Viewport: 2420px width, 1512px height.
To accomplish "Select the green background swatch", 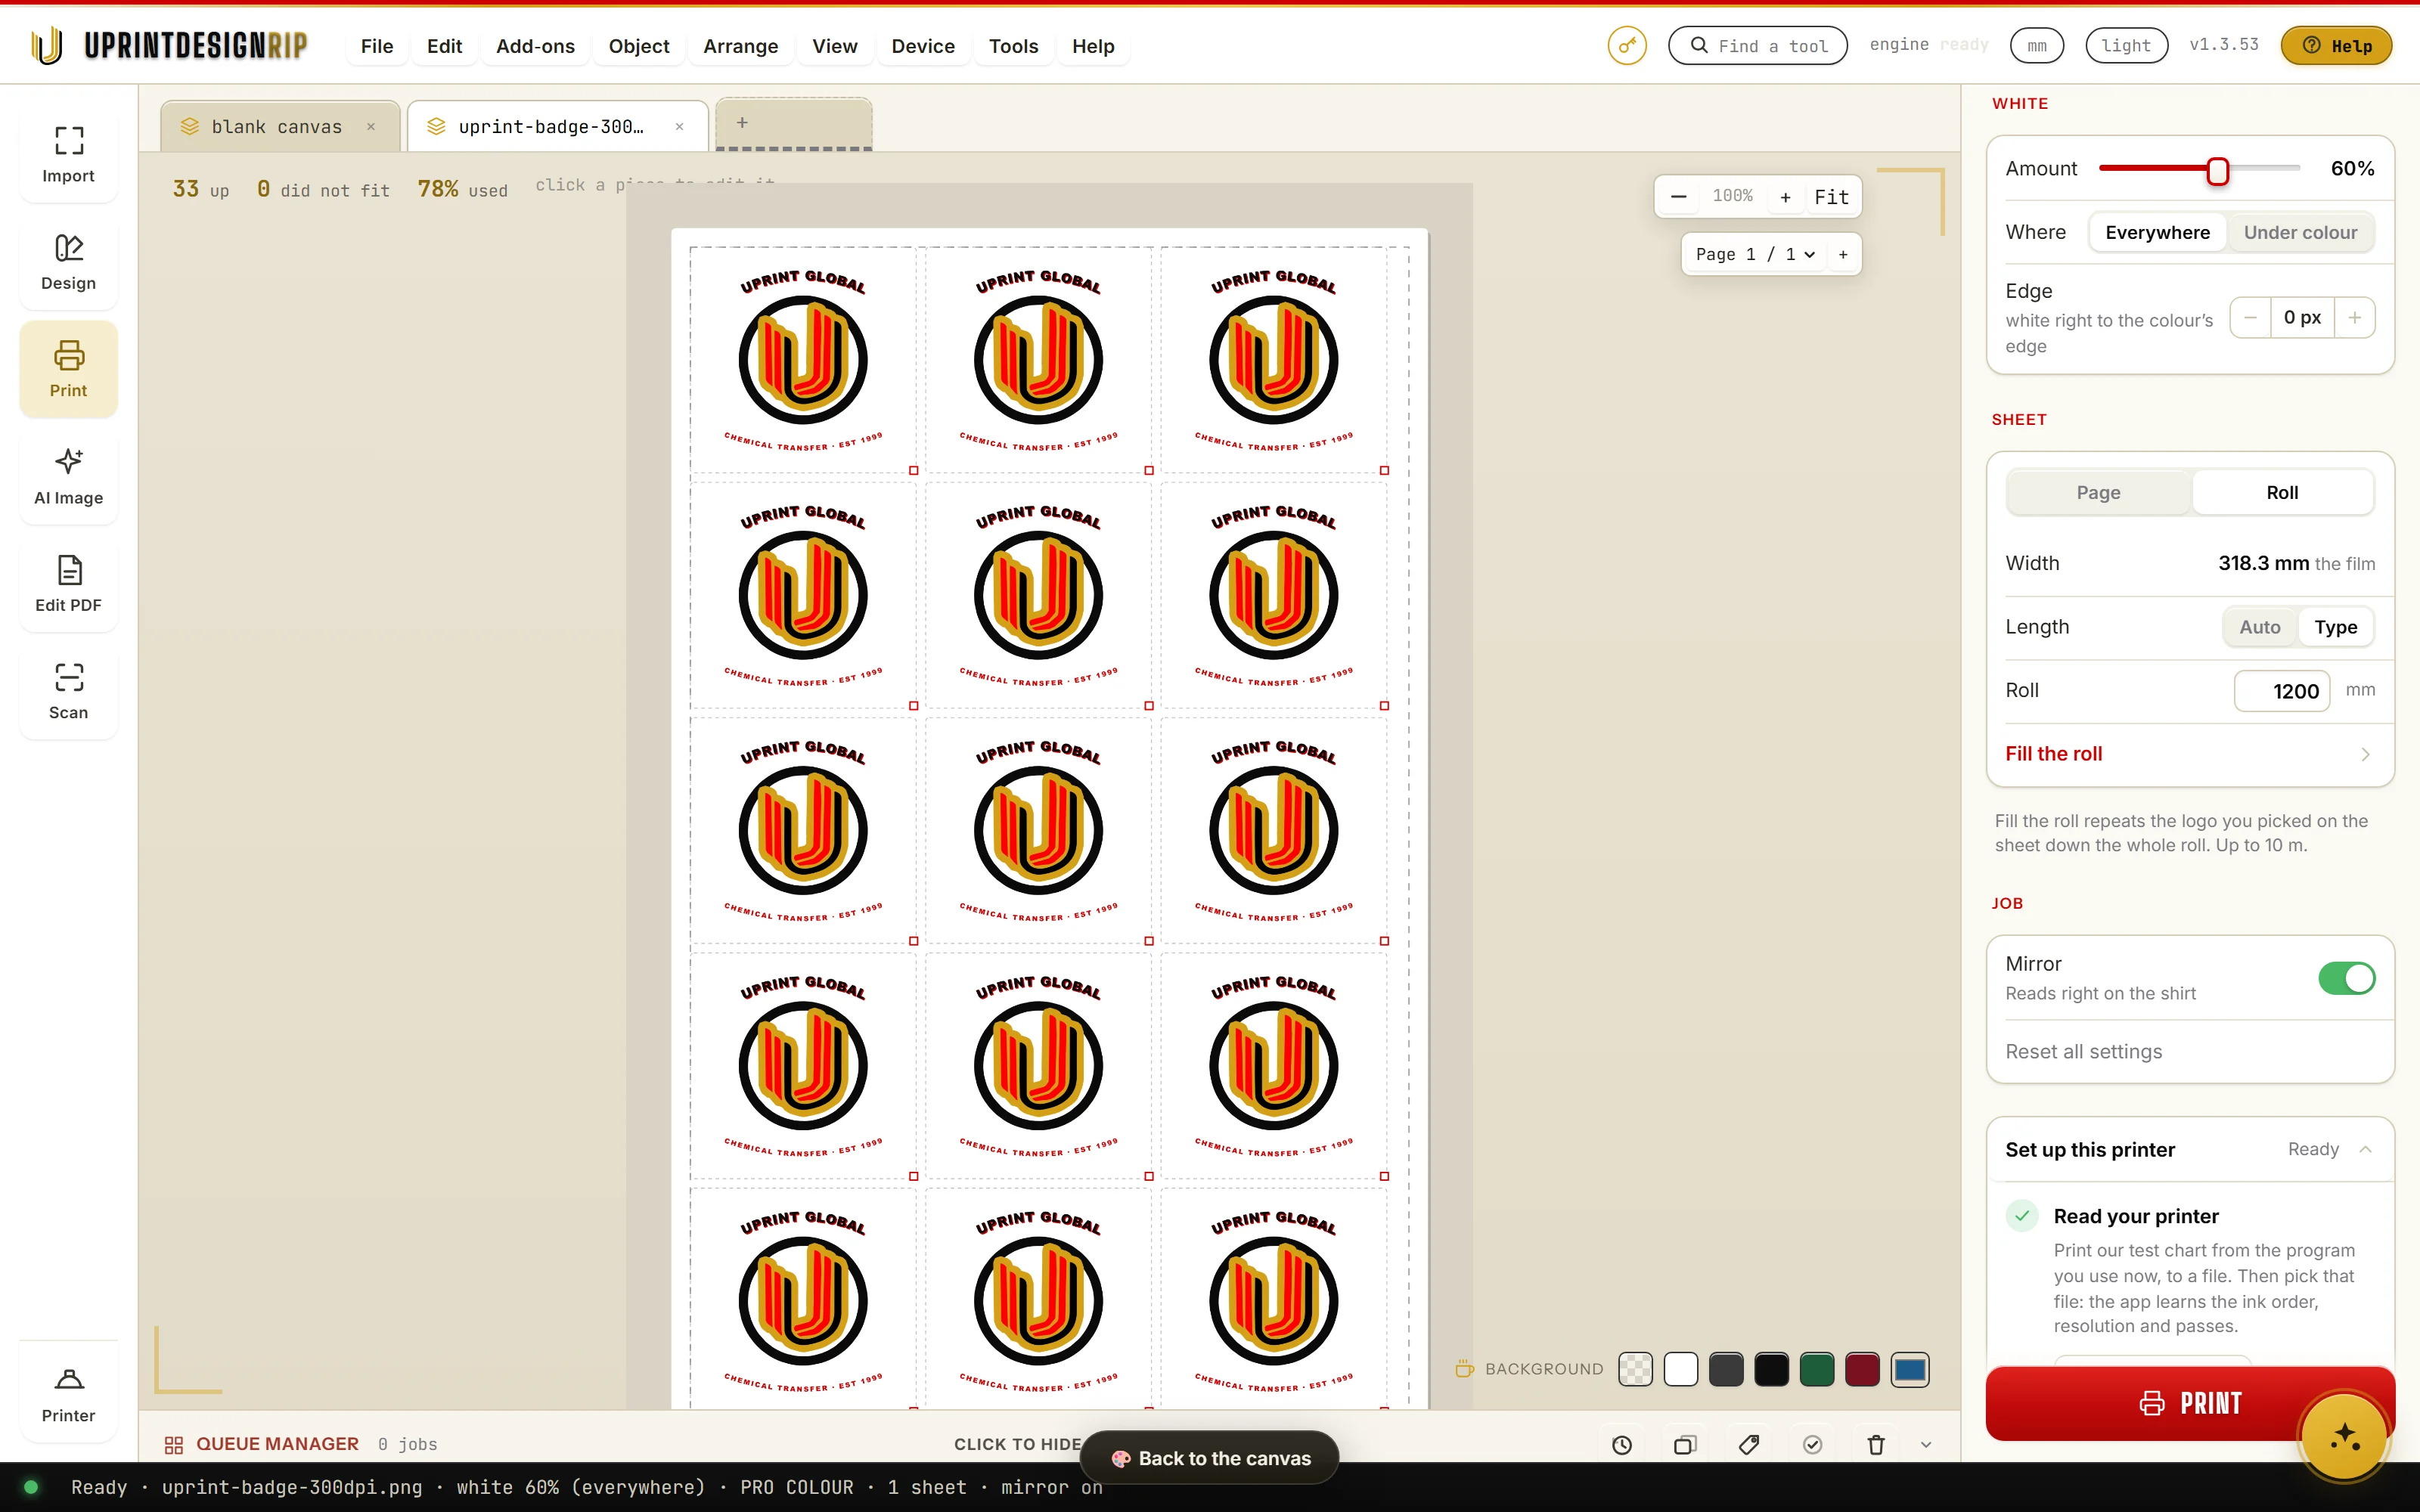I will pos(1816,1369).
